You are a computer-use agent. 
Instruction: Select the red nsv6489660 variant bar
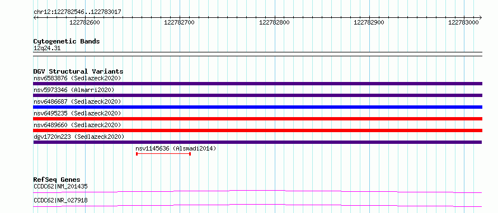[x=257, y=130]
